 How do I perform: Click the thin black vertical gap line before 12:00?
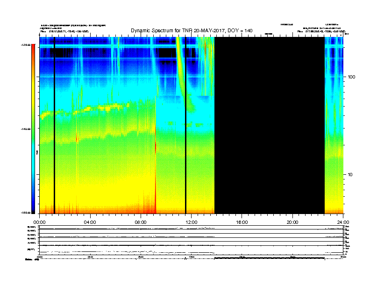[186, 125]
